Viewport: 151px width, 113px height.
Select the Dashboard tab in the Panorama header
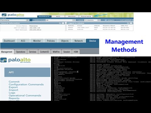[x=44, y=16]
